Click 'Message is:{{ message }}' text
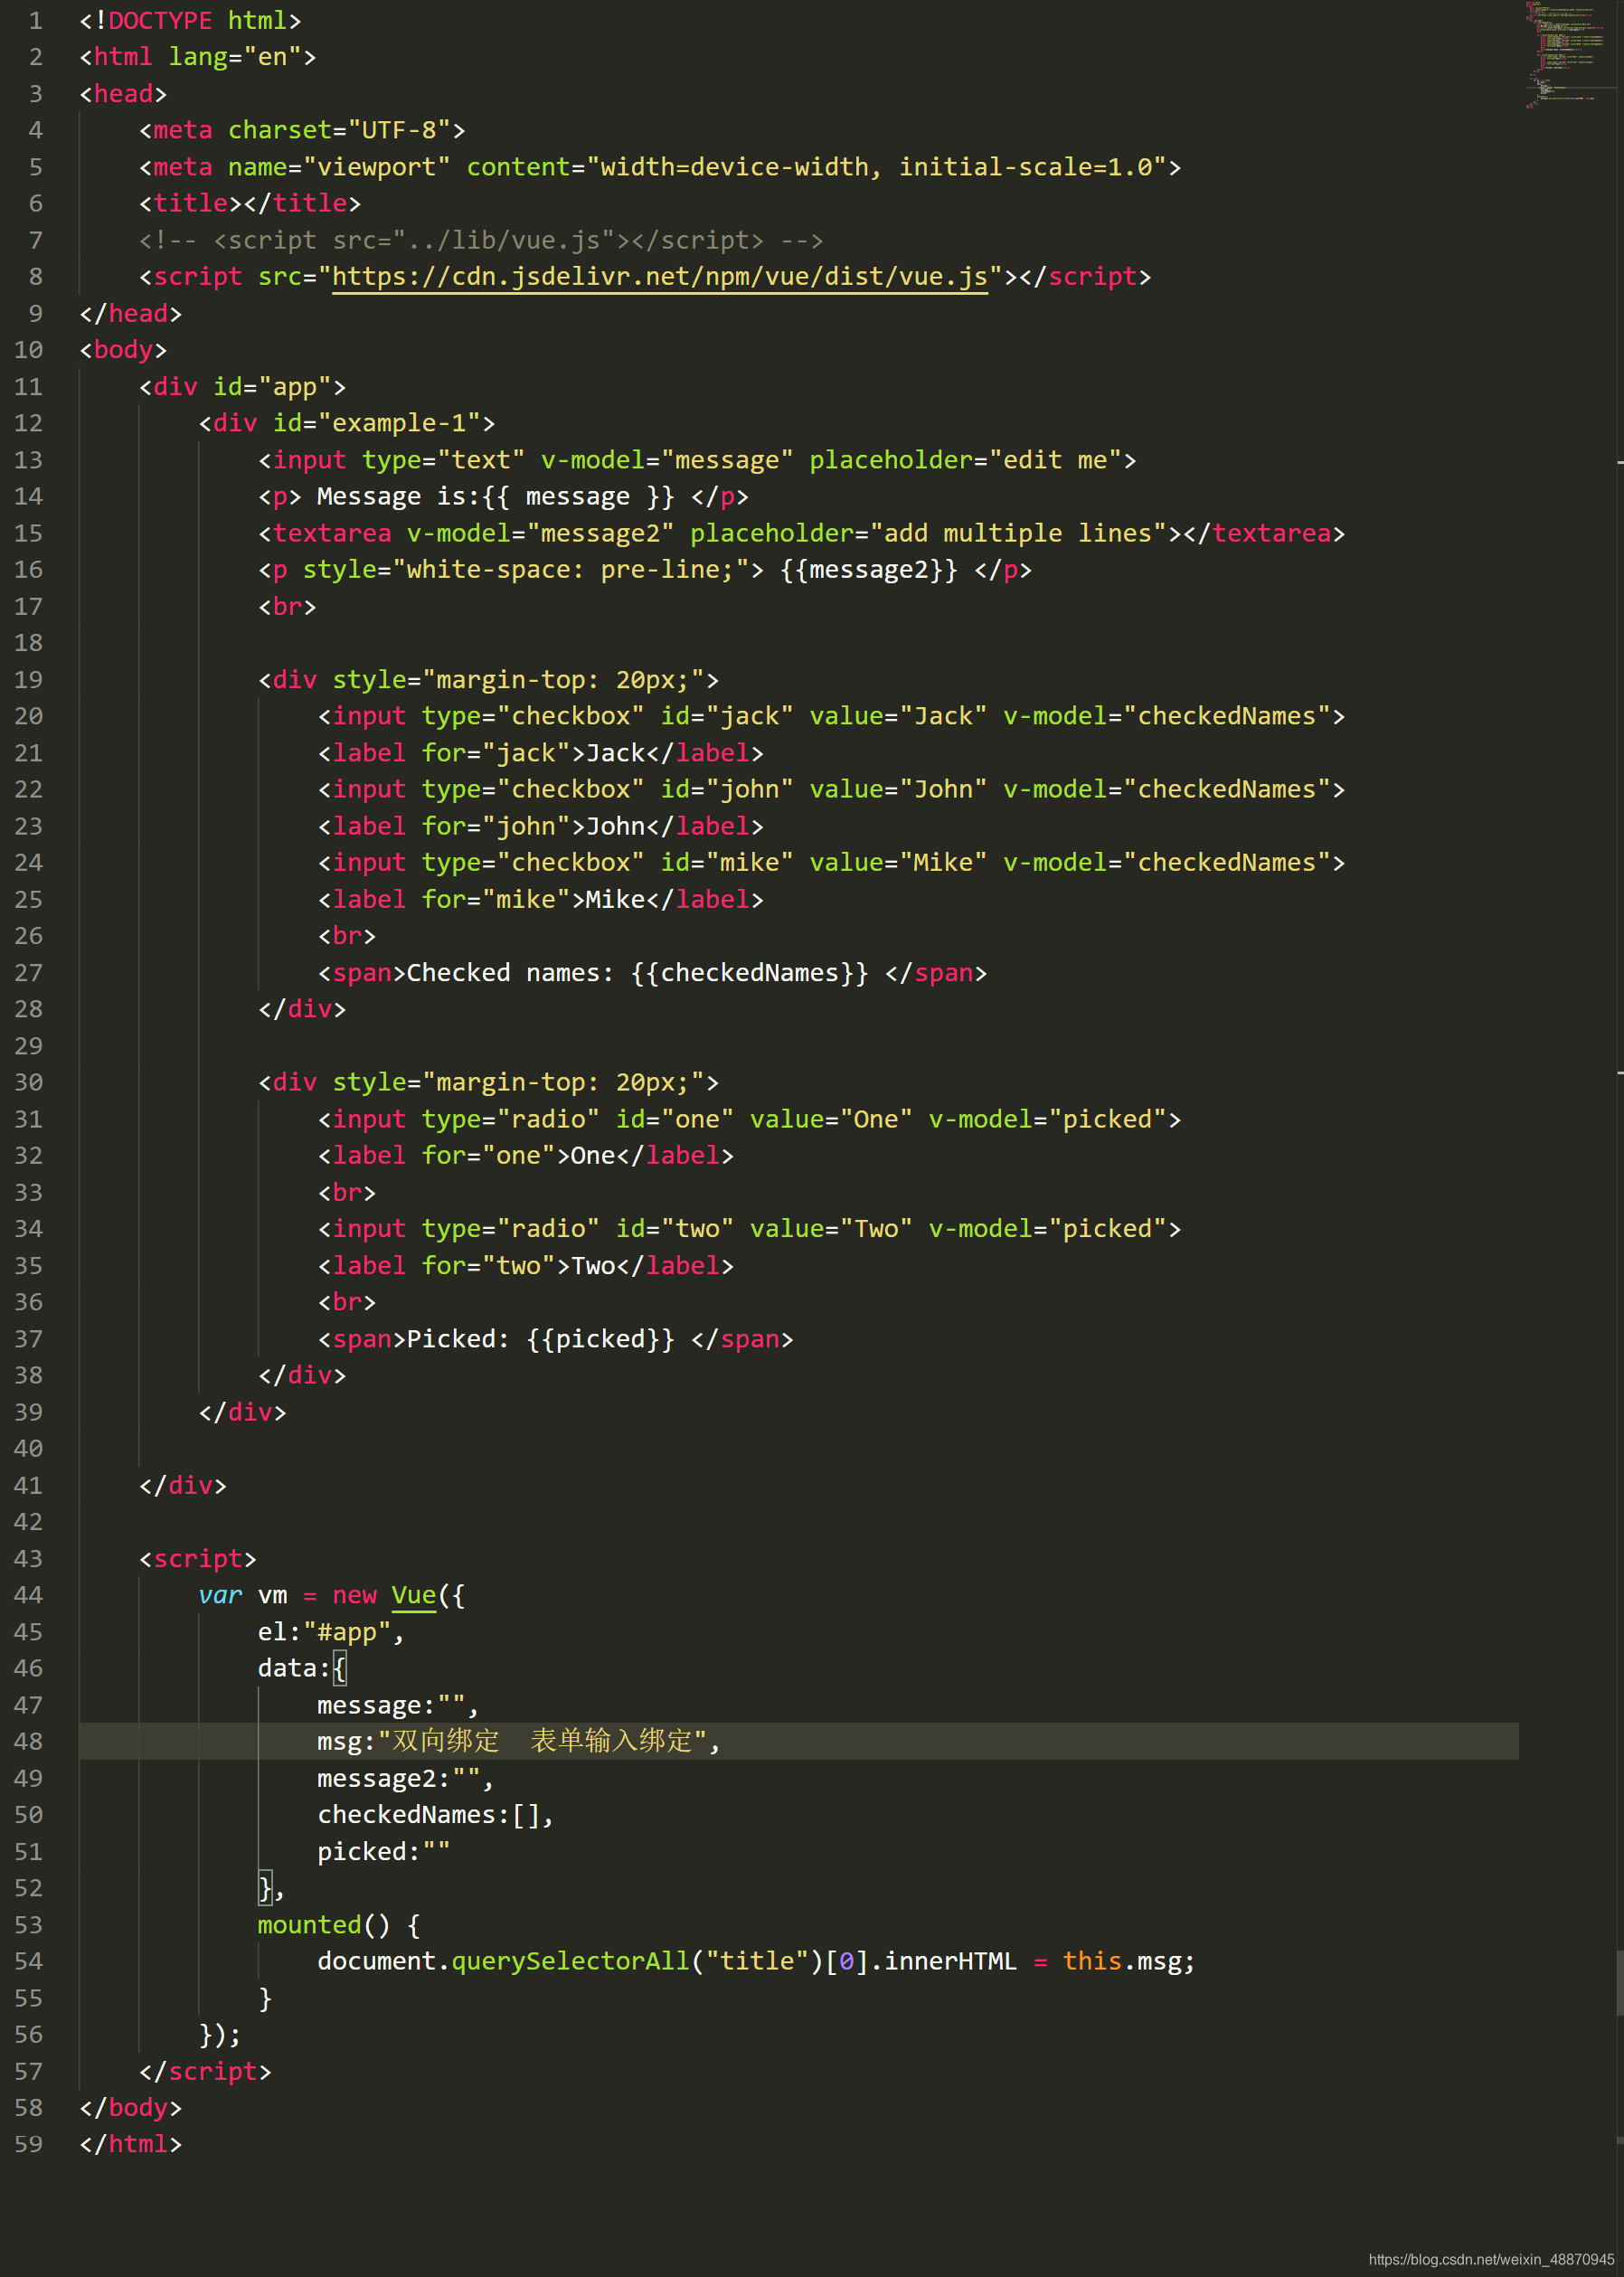Viewport: 1624px width, 2277px height. [496, 496]
